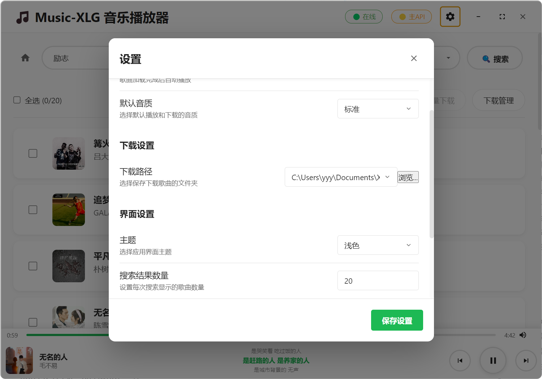Click the Save Settings (保存设置) button
The width and height of the screenshot is (542, 379).
(397, 320)
